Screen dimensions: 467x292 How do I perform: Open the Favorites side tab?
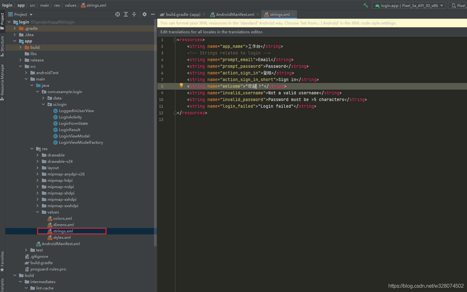[x=2, y=261]
